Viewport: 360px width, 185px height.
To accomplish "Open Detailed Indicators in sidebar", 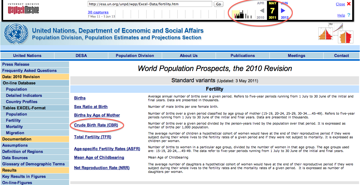I will [x=24, y=95].
